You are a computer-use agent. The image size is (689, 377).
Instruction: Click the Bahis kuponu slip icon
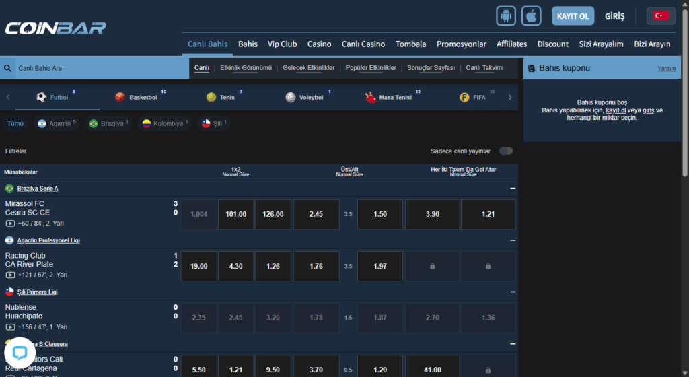pyautogui.click(x=532, y=69)
